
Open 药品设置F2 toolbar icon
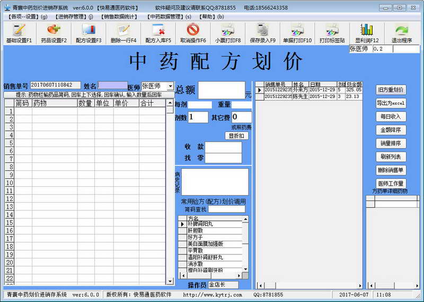pos(54,33)
